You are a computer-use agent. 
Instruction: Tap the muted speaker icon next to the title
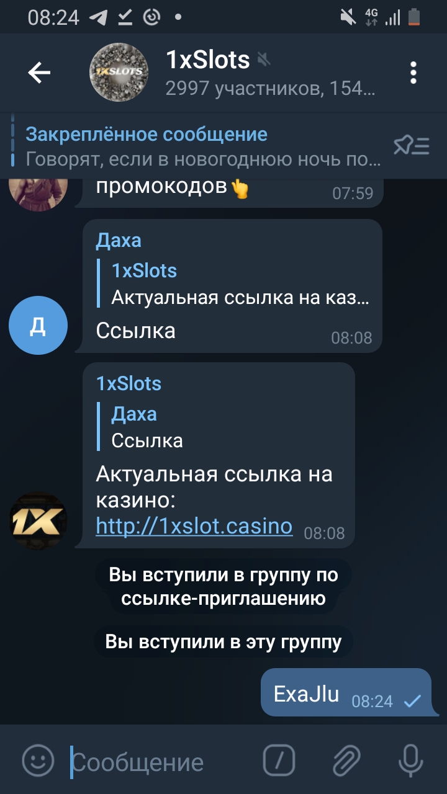pyautogui.click(x=264, y=60)
